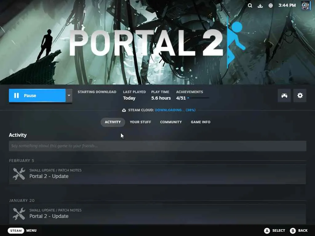
Task: Click the Activity section heading
Action: [18, 135]
